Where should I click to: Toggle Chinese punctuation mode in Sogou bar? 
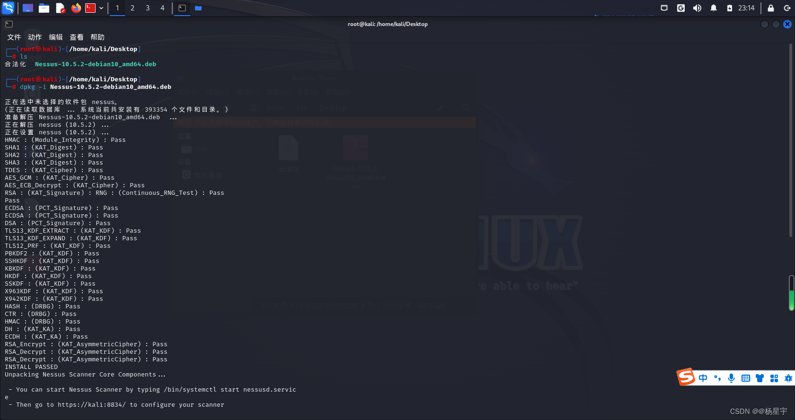point(717,378)
